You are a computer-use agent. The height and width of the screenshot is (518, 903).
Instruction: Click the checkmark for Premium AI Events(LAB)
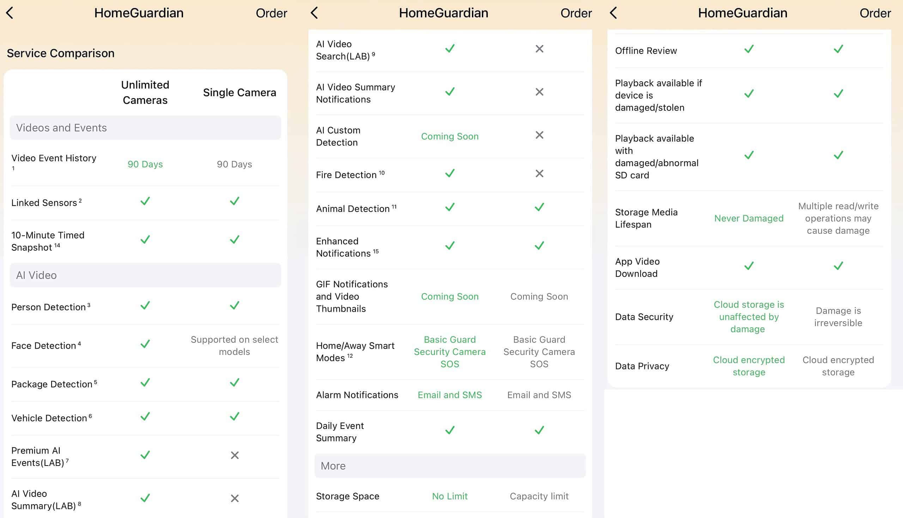145,455
